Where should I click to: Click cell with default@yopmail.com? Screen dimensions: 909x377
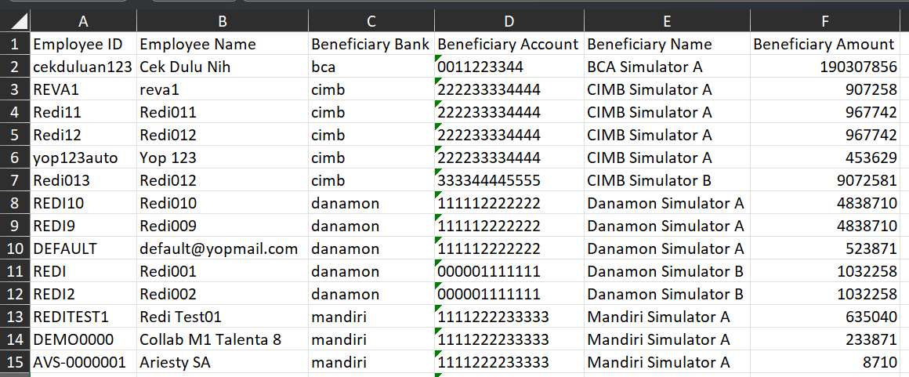click(222, 248)
